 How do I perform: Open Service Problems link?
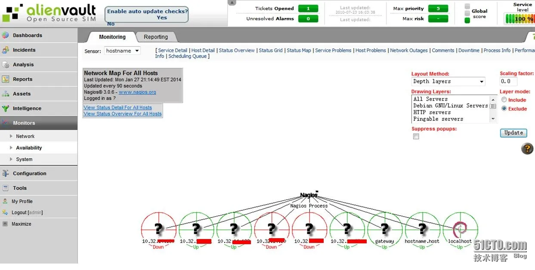pos(333,50)
